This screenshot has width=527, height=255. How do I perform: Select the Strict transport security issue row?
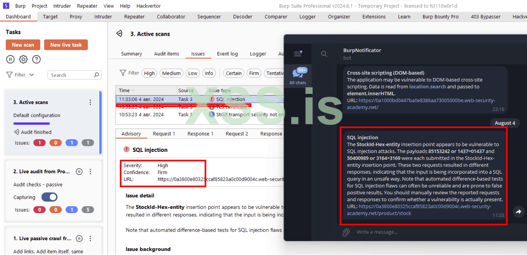click(x=200, y=115)
